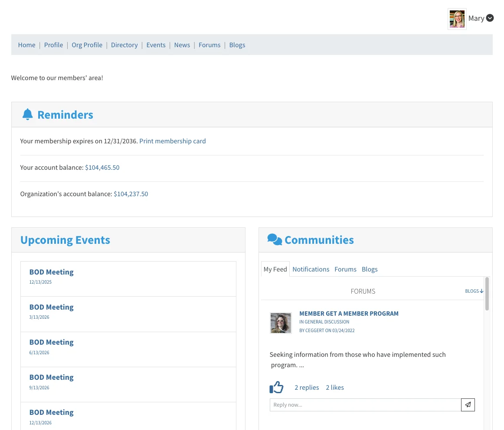Click the Communities speech bubble icon

click(274, 239)
